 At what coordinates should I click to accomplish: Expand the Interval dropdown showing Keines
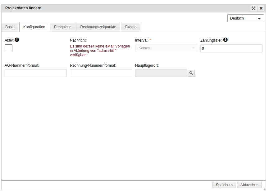166,48
